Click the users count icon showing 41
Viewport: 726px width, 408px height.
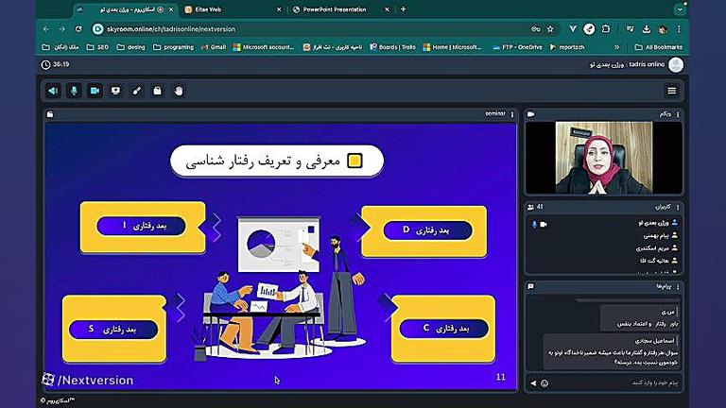coord(530,207)
